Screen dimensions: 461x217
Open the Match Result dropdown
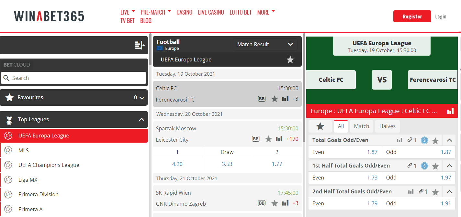[x=265, y=44]
